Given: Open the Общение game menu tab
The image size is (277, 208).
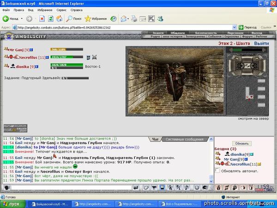Looking at the screenshot, I should coord(178,33).
